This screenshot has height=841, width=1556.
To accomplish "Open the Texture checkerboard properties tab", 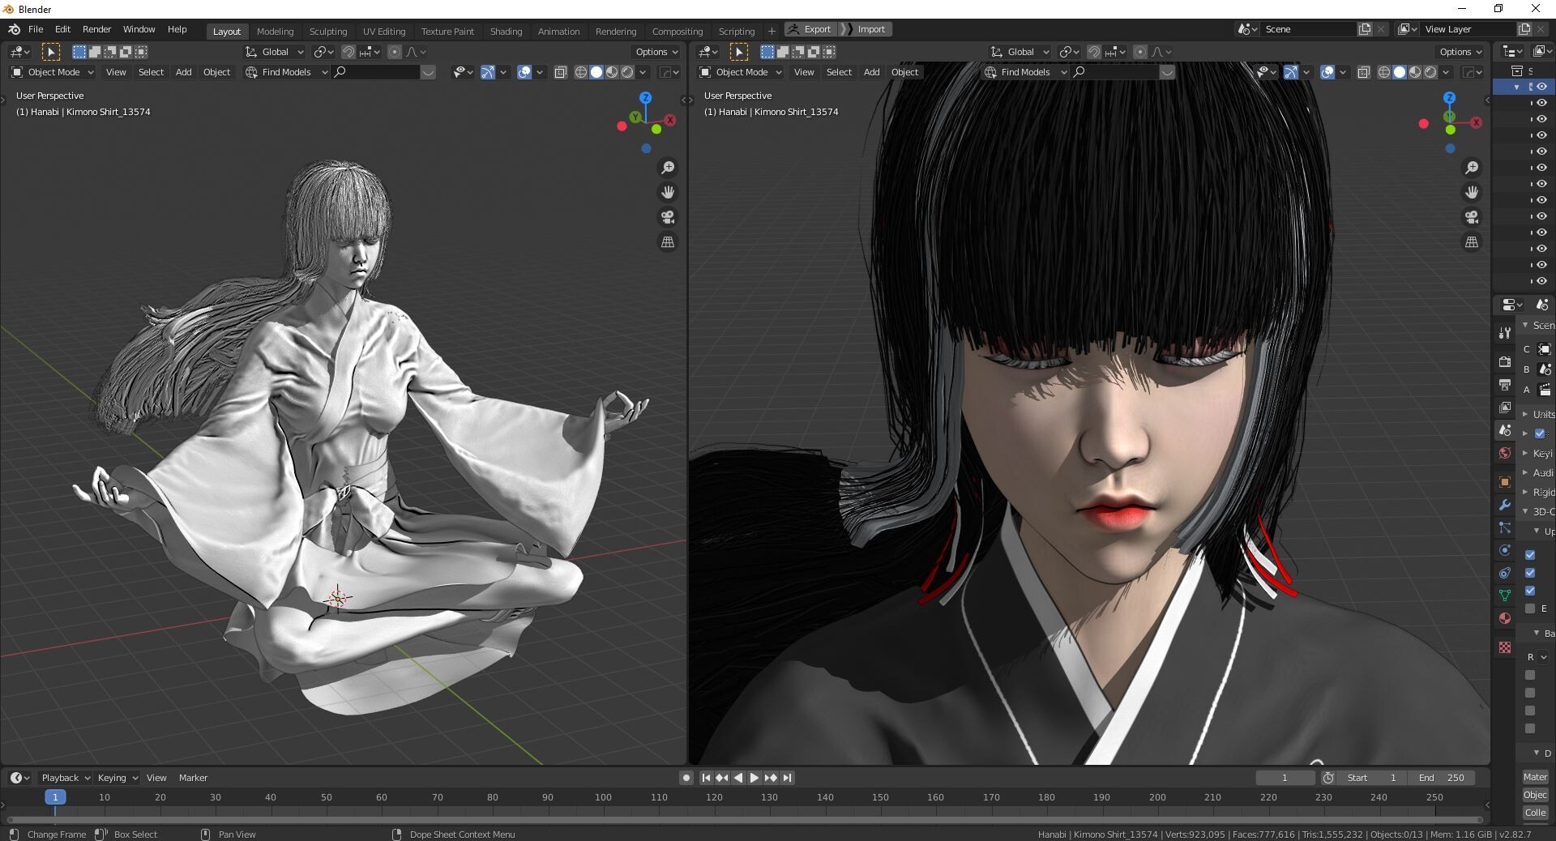I will click(x=1505, y=647).
